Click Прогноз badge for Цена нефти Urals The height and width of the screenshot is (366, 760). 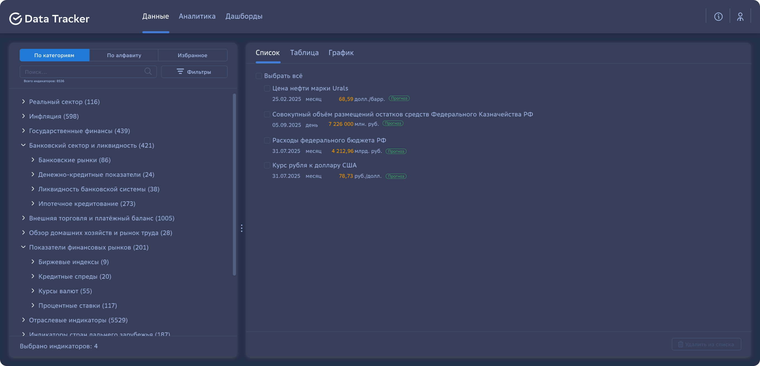pos(399,98)
